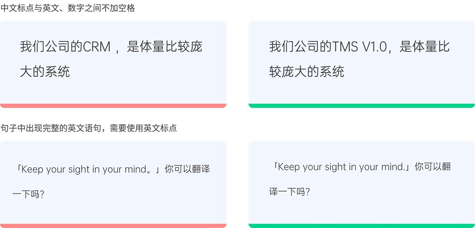The height and width of the screenshot is (228, 475).
Task: Click the red bar under the CRM card
Action: click(x=113, y=106)
